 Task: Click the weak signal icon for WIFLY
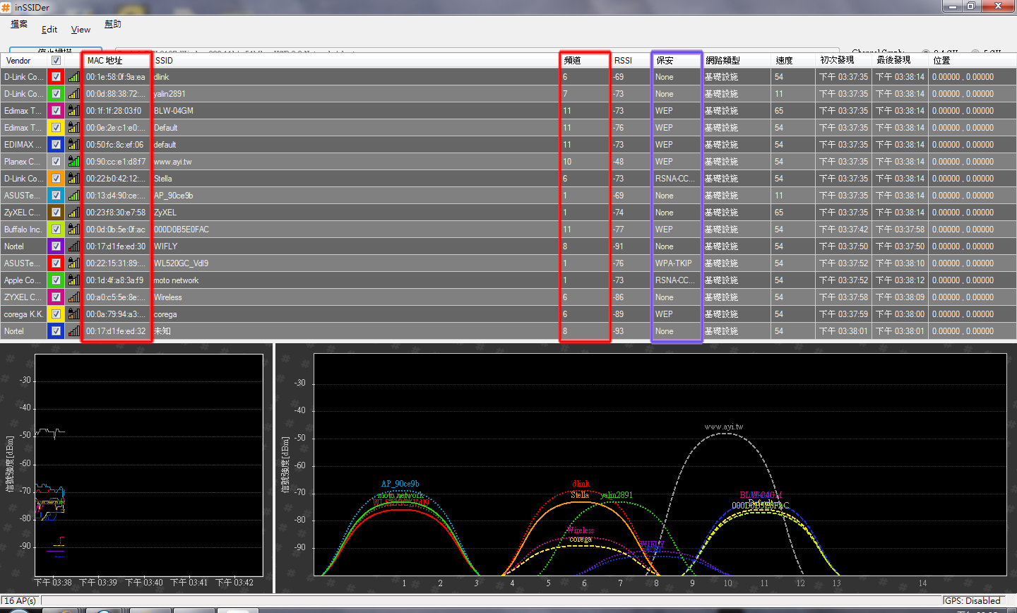(x=73, y=246)
